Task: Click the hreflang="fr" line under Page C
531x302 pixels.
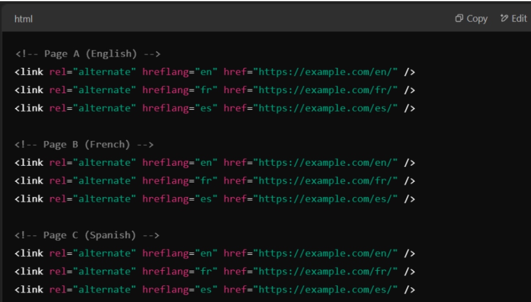Action: coord(215,272)
